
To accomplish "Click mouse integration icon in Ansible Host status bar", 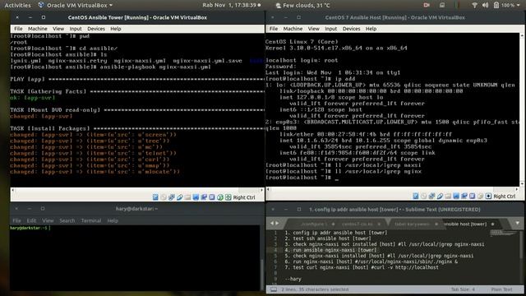I will [480, 196].
